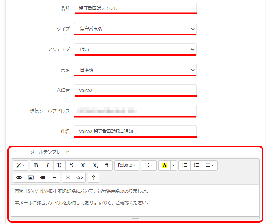Insert a video into the template
This screenshot has height=224, width=266.
42,177
